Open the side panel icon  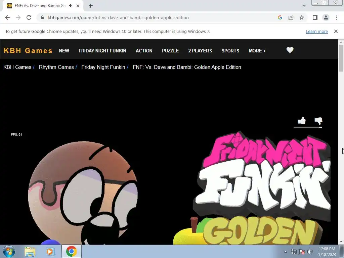pyautogui.click(x=315, y=17)
